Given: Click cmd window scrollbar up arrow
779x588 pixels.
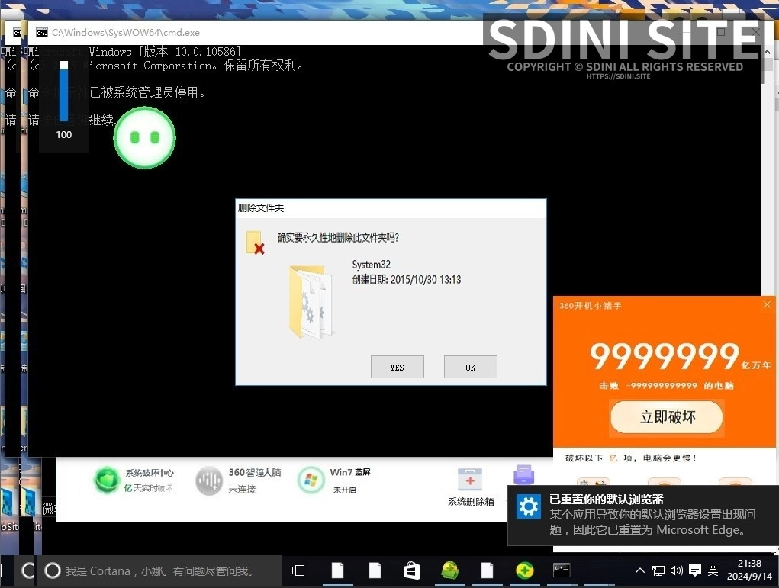Looking at the screenshot, I should coord(767,52).
